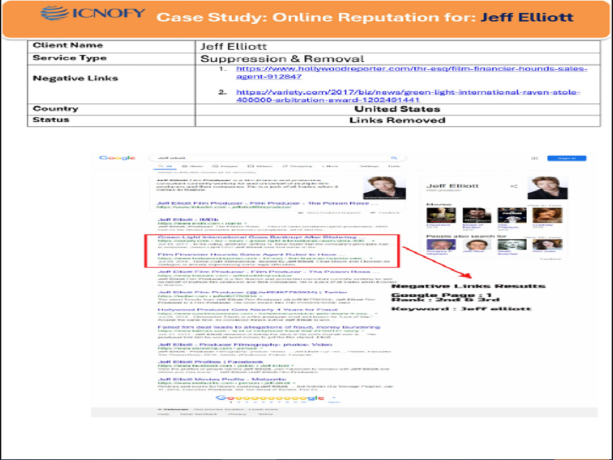
Task: Click Terms in the Google footer
Action: point(265,414)
